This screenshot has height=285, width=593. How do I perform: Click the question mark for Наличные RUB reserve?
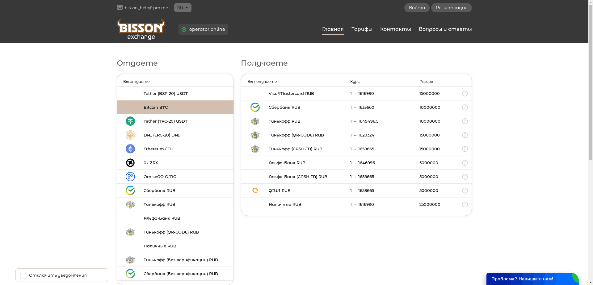[x=465, y=204]
